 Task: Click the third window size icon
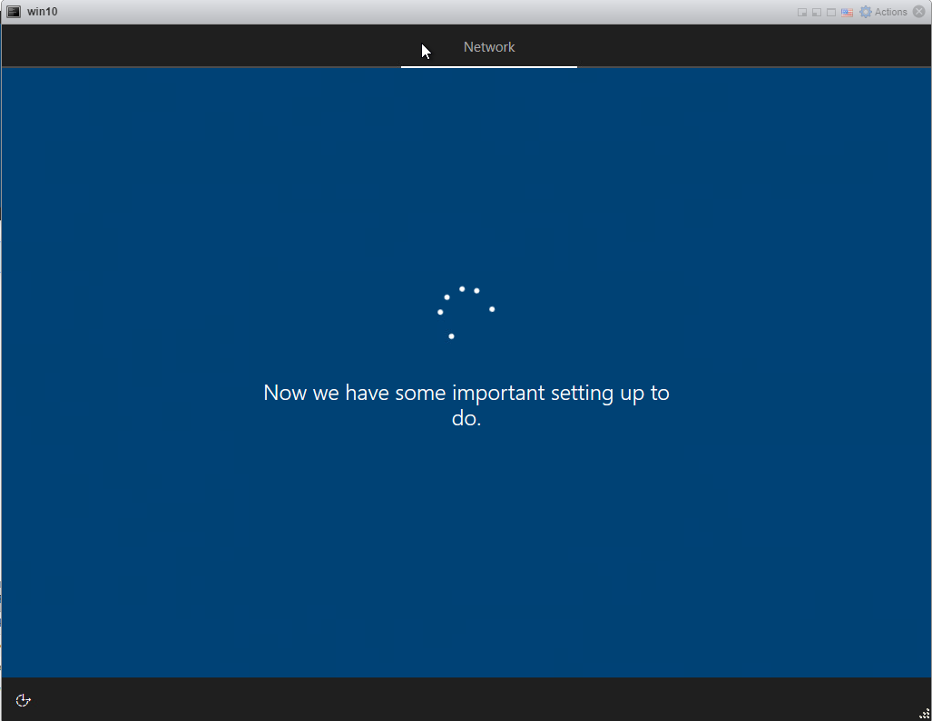831,13
